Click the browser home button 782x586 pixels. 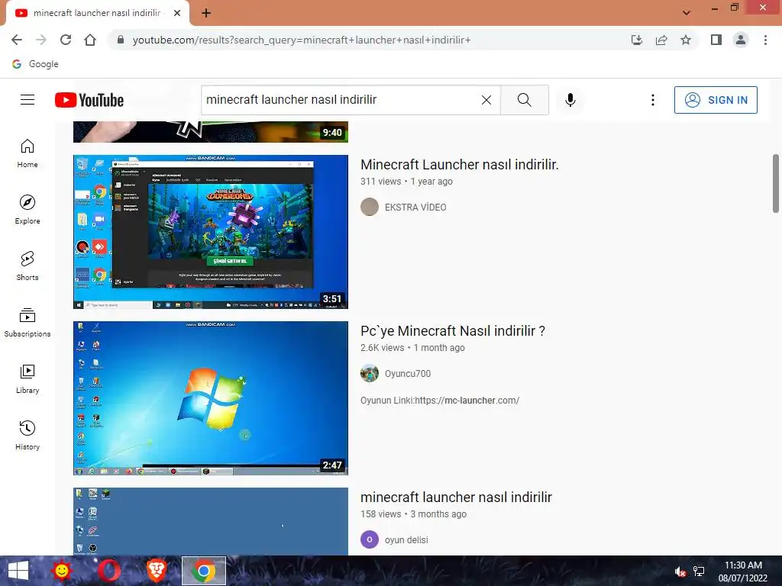90,40
